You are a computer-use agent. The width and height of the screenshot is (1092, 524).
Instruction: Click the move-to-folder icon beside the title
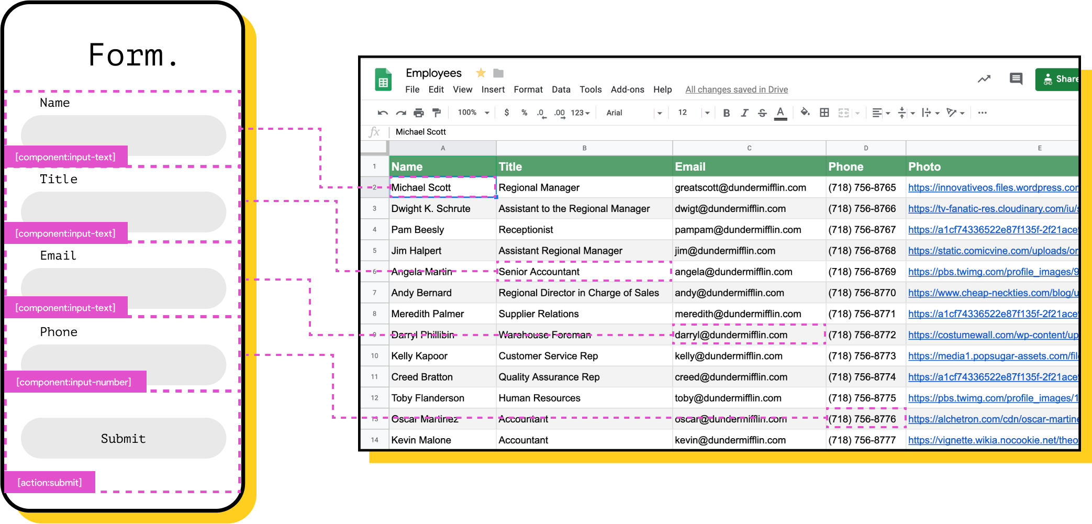(x=498, y=73)
